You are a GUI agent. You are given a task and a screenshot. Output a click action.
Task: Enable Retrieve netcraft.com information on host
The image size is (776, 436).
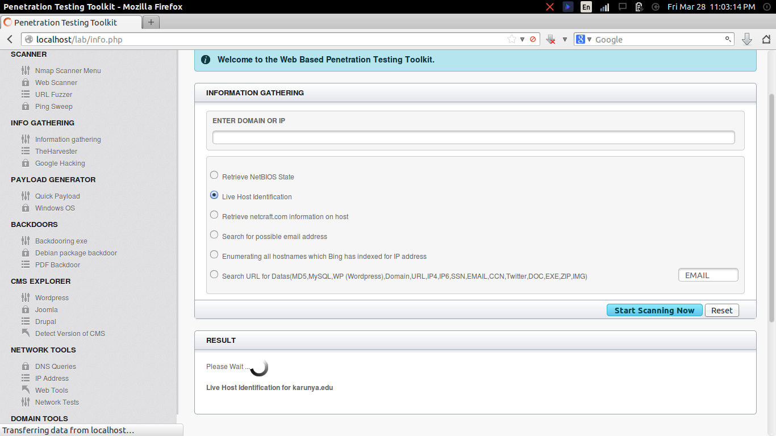(x=214, y=215)
